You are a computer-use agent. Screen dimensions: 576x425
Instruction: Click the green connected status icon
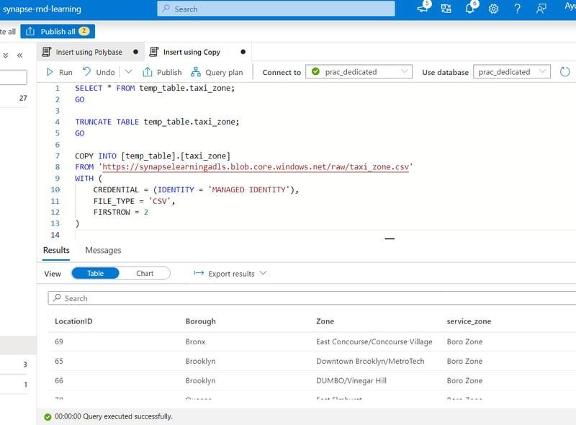pos(315,71)
